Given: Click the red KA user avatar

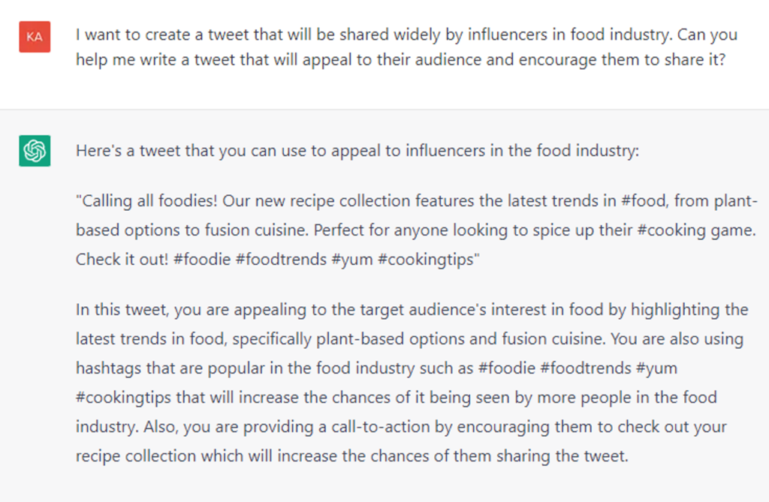Looking at the screenshot, I should (x=35, y=37).
